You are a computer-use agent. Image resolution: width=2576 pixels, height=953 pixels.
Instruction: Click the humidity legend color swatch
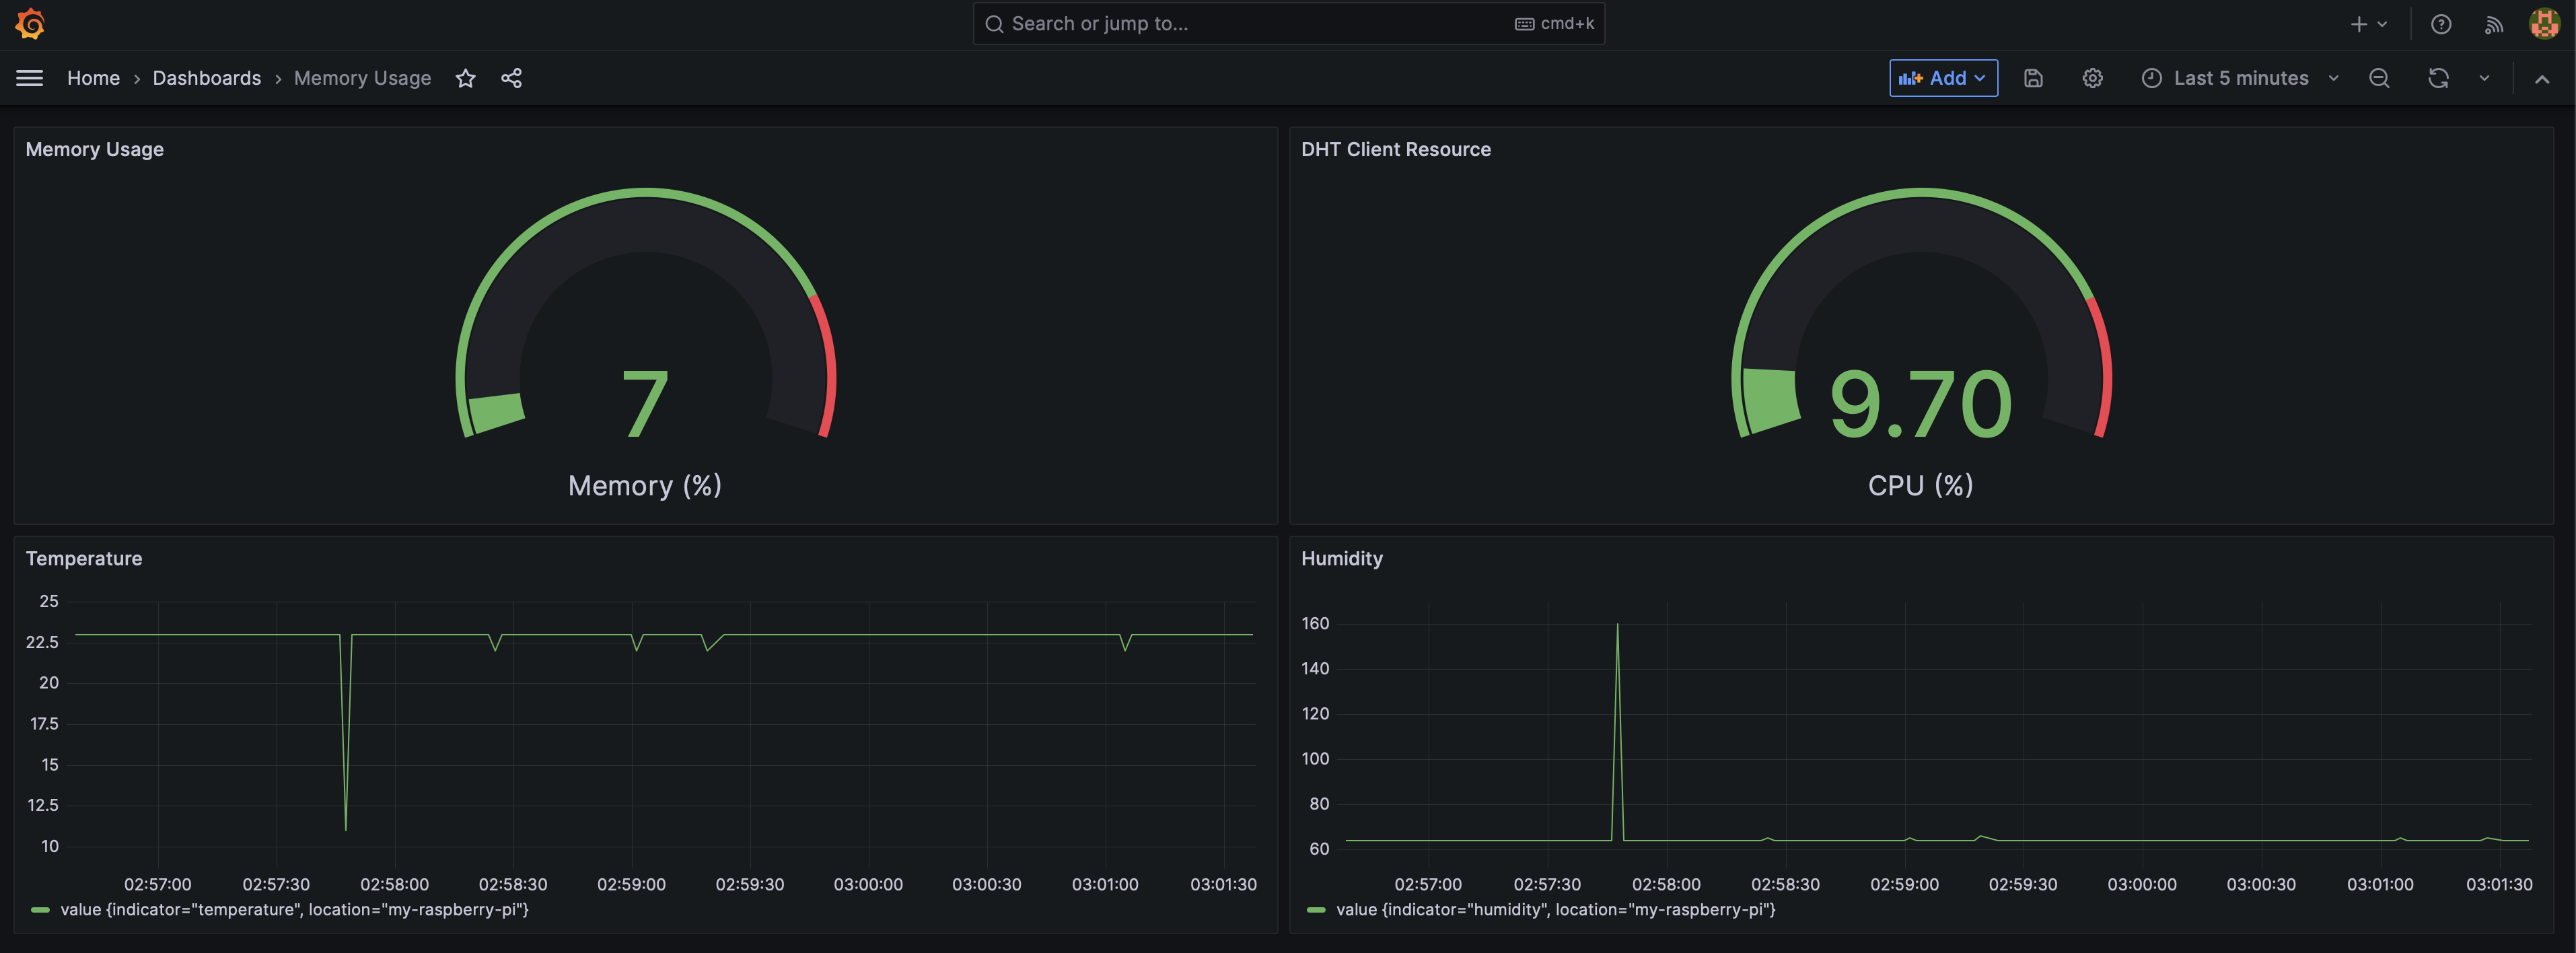[1316, 910]
